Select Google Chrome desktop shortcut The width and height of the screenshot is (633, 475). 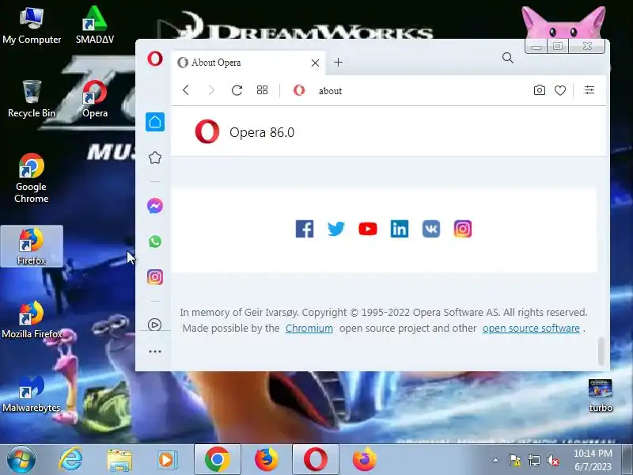[x=32, y=179]
